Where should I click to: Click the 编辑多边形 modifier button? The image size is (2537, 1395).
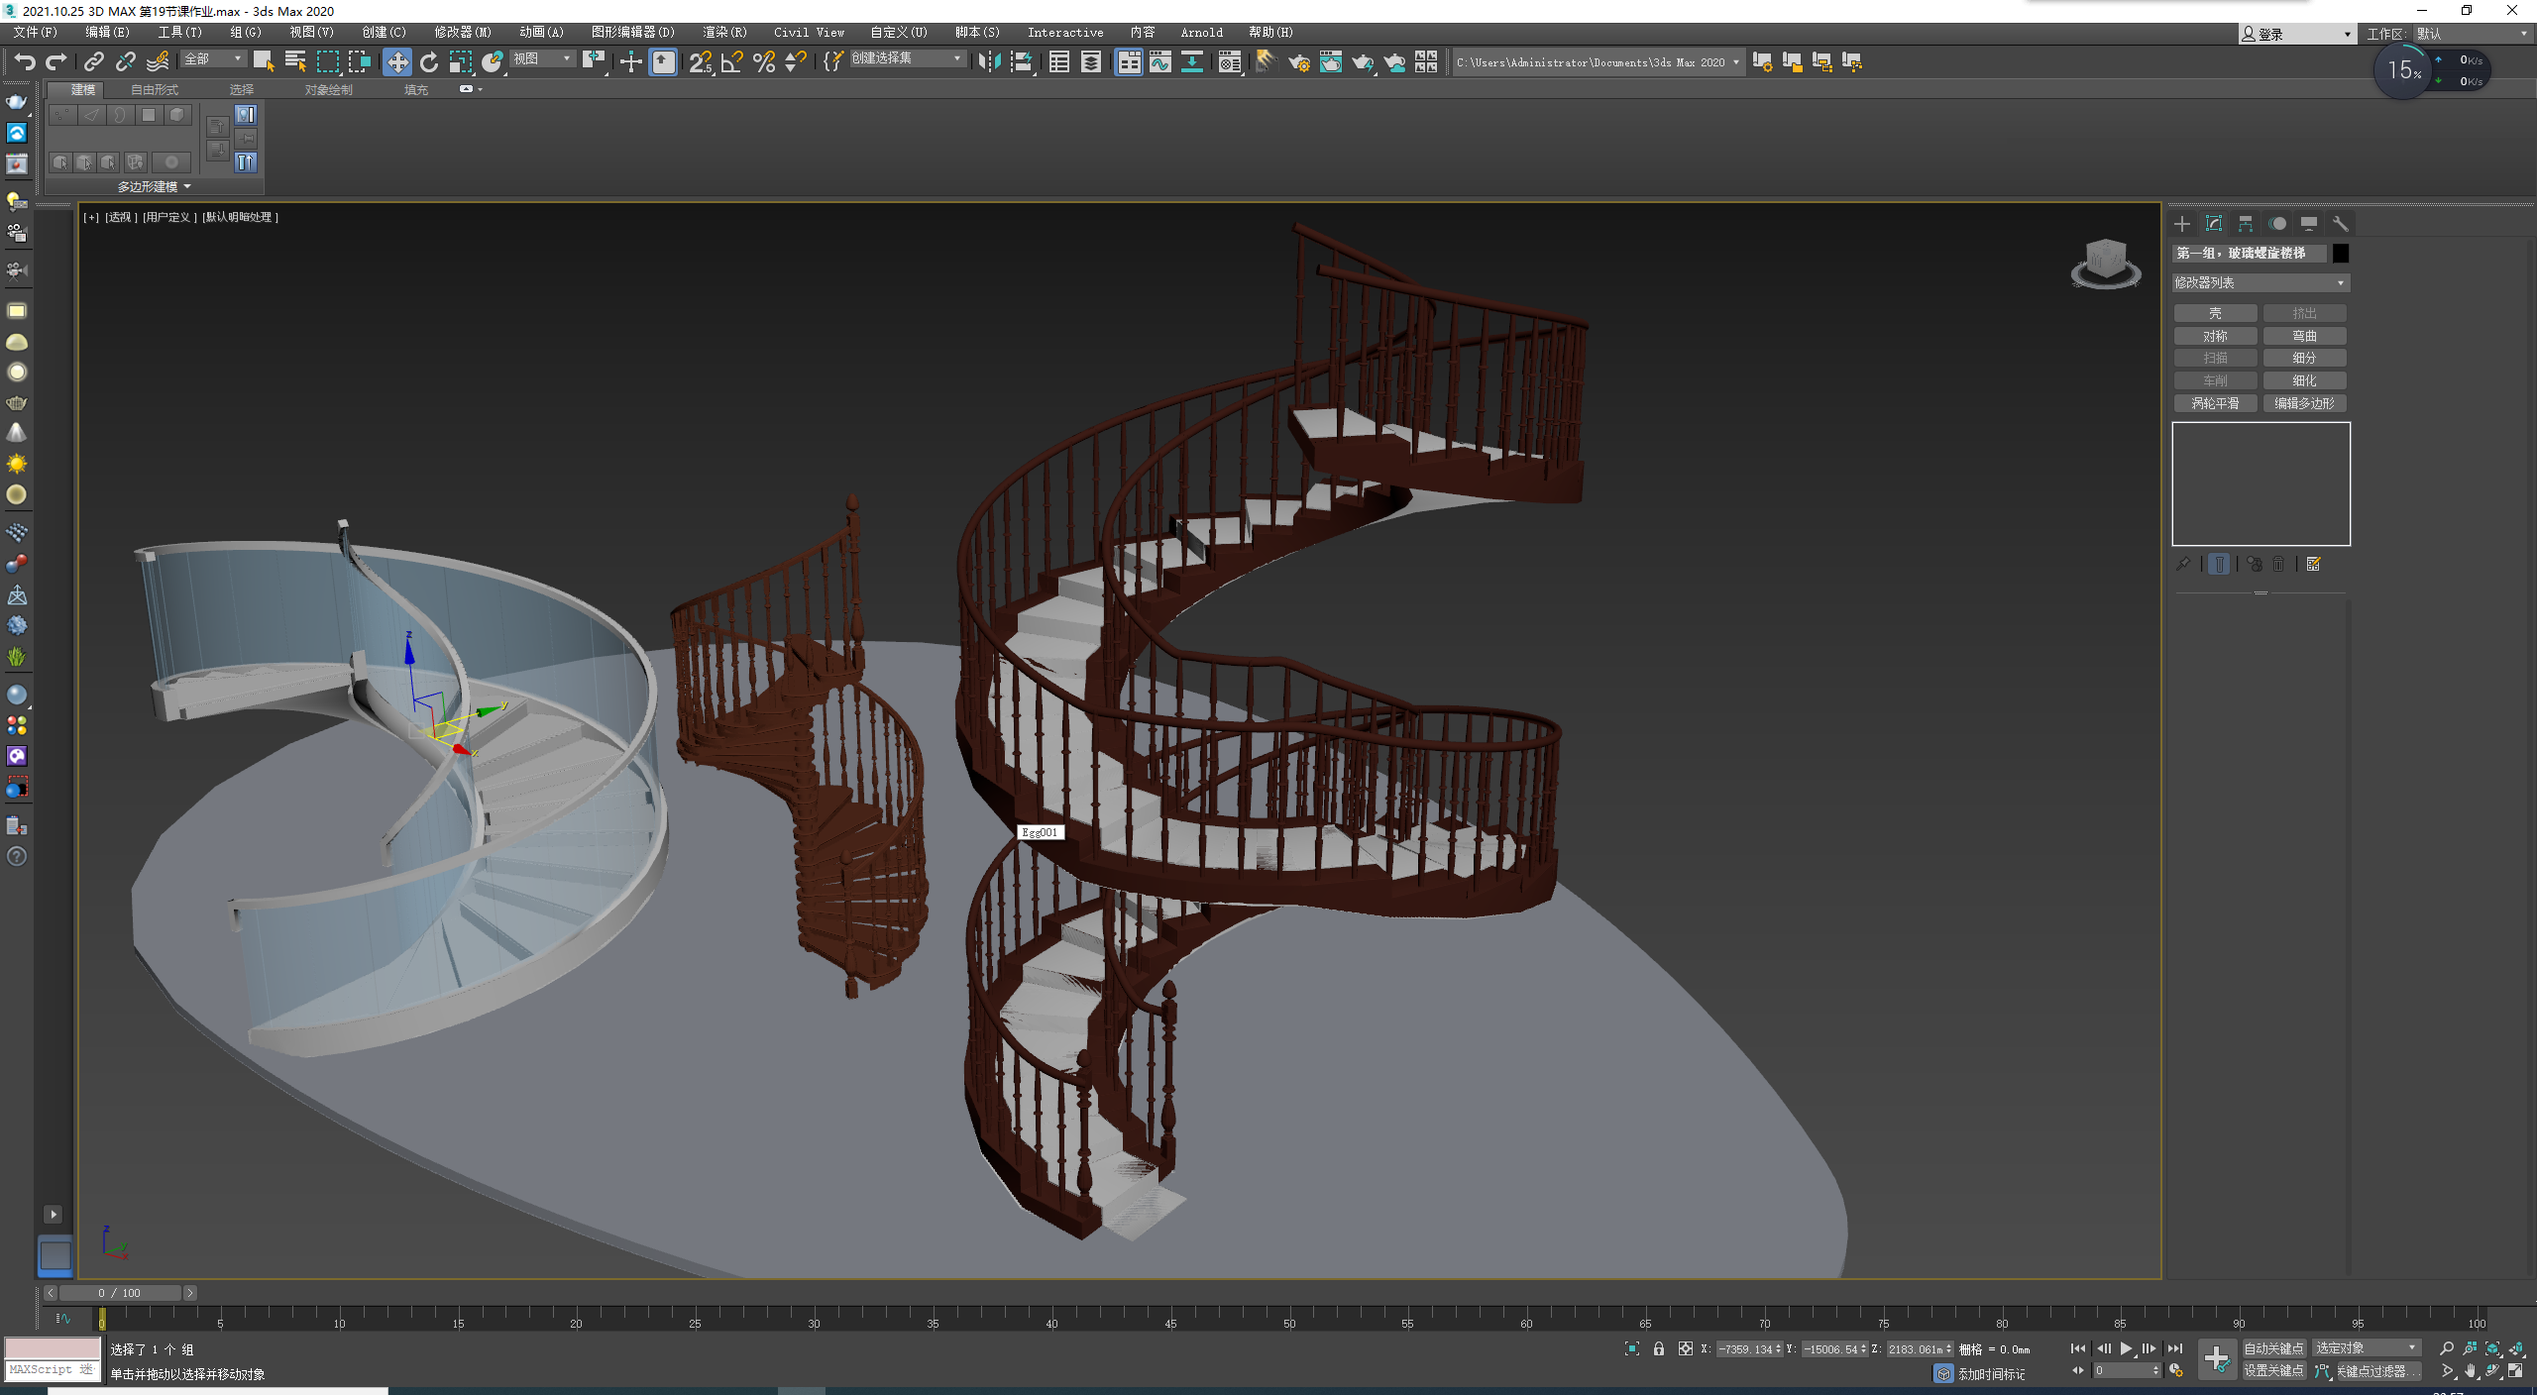tap(2304, 403)
